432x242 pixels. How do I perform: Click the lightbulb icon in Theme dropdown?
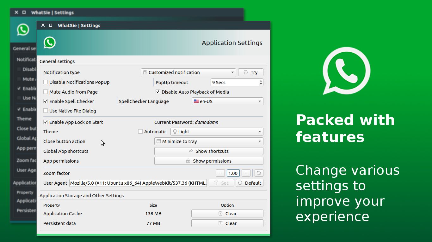(175, 132)
